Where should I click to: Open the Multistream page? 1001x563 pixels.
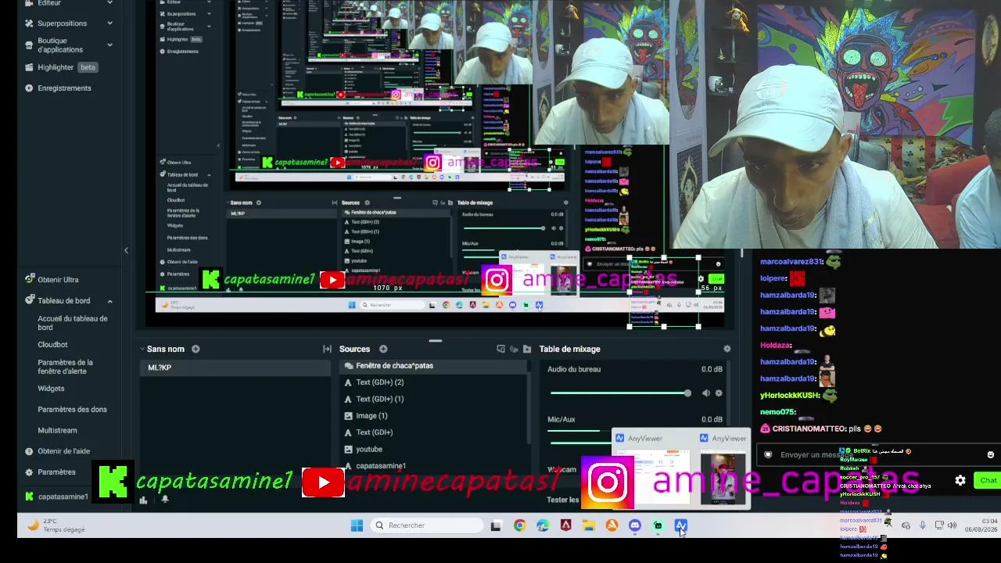pyautogui.click(x=57, y=431)
